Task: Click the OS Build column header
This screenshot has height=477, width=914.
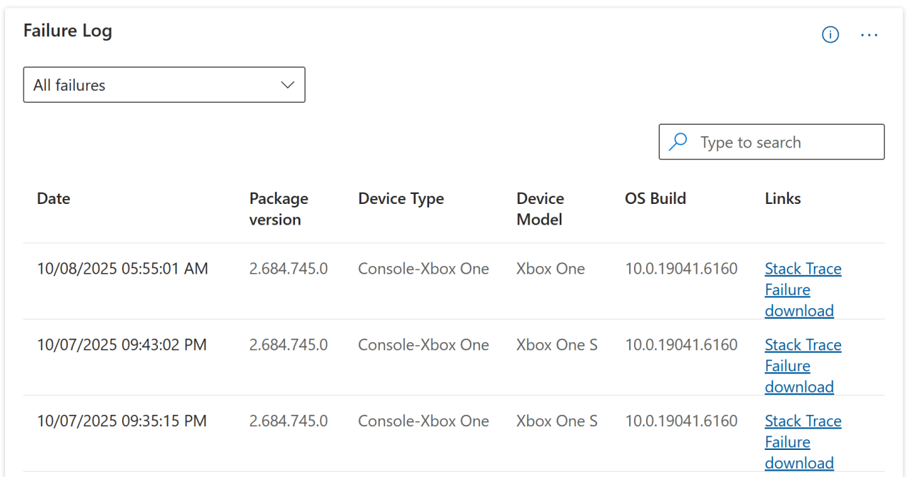Action: point(655,198)
